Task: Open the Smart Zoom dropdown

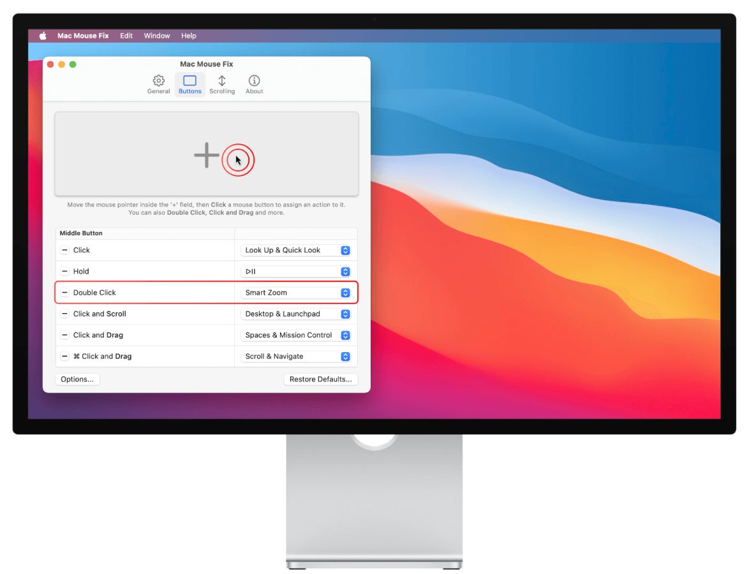Action: point(295,293)
